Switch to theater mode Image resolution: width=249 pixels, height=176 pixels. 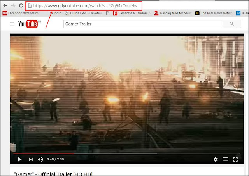(225, 159)
